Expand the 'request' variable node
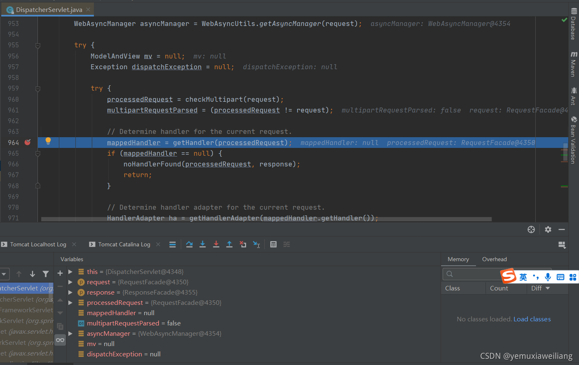 click(70, 282)
